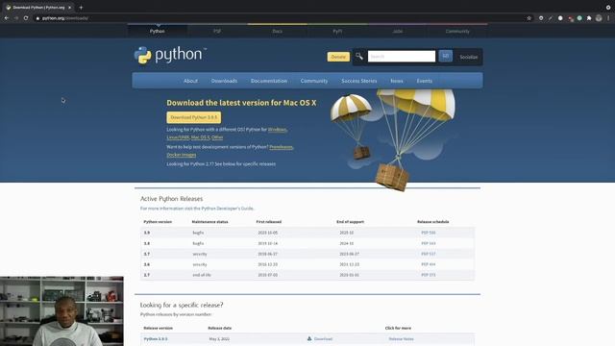The width and height of the screenshot is (615, 346).
Task: Bookmark this page with the star icon
Action: point(529,18)
